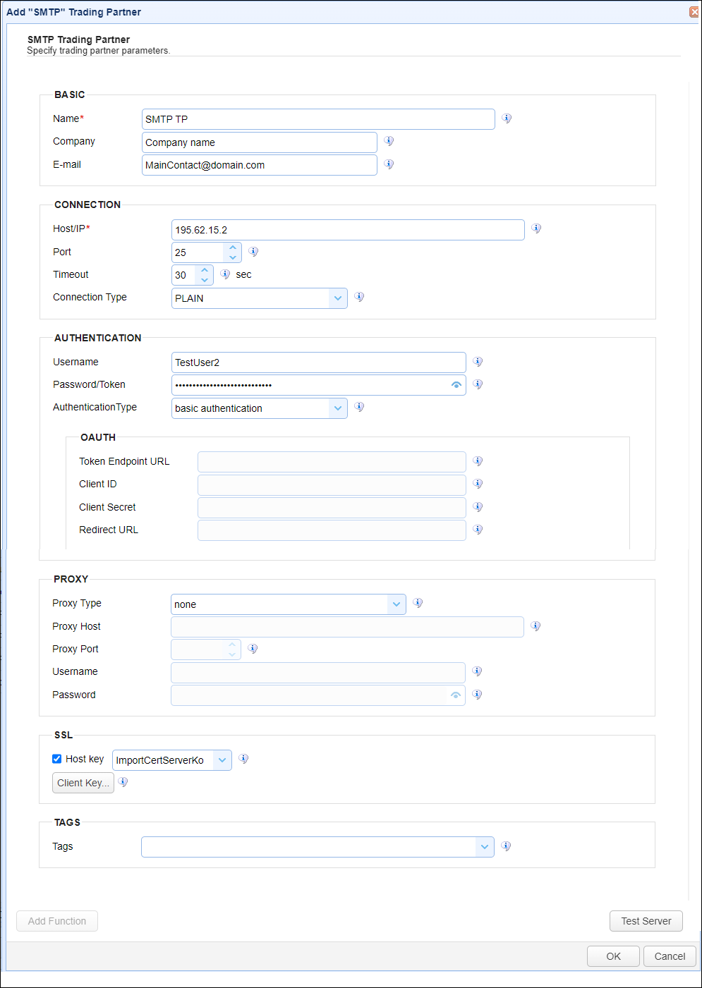Expand the Connection Type PLAIN dropdown
The image size is (702, 988).
point(338,298)
